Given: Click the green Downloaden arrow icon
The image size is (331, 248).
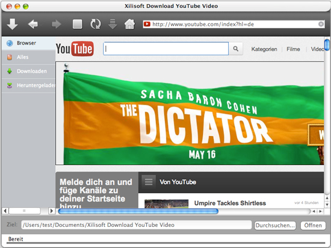Looking at the screenshot, I should coord(10,72).
